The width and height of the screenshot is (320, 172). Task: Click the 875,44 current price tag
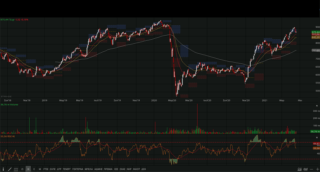316,32
